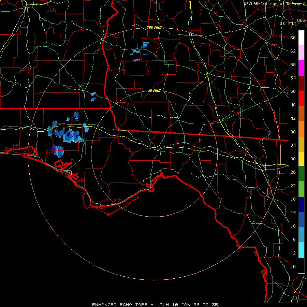Click the "TH" legend label

pos(293,266)
